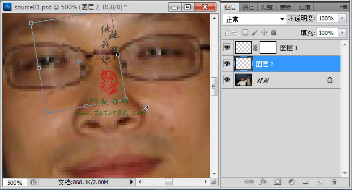Image resolution: width=352 pixels, height=190 pixels.
Task: Click status bar preview icon beside 500%
Action: 33,182
